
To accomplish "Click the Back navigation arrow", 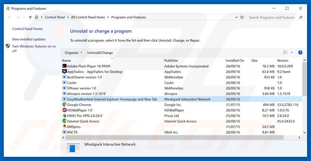I will point(9,17).
